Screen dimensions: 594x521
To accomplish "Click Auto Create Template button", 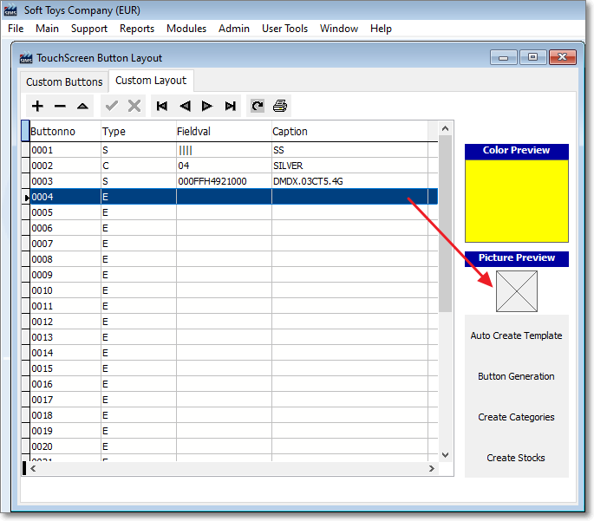I will pos(516,335).
